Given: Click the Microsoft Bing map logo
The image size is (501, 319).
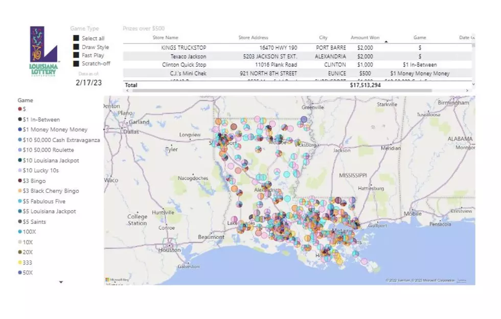Looking at the screenshot, I should [x=117, y=280].
